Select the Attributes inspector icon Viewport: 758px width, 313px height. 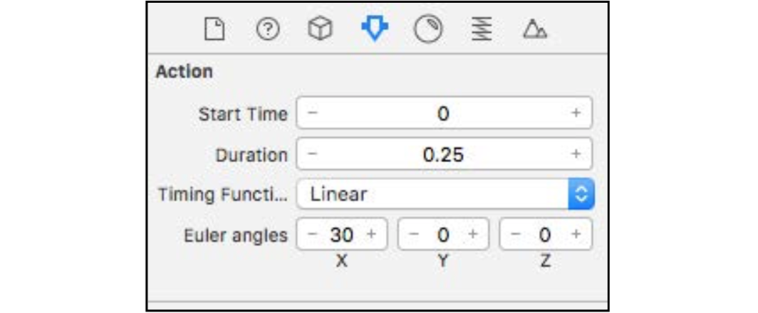pos(375,29)
